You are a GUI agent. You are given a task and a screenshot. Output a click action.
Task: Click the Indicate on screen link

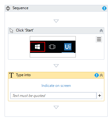pyautogui.click(x=56, y=86)
